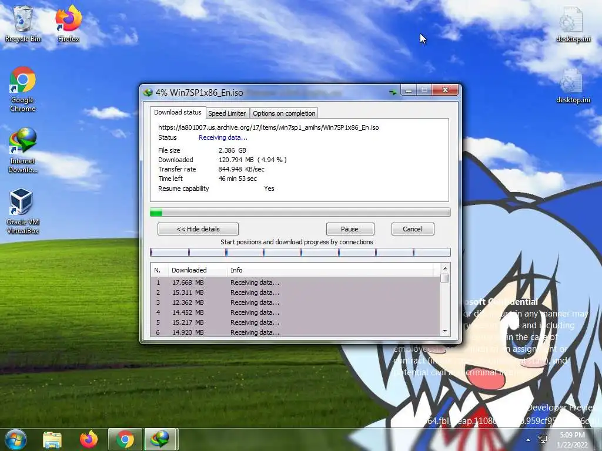Open the network tray icon
602x451 pixels.
(543, 439)
